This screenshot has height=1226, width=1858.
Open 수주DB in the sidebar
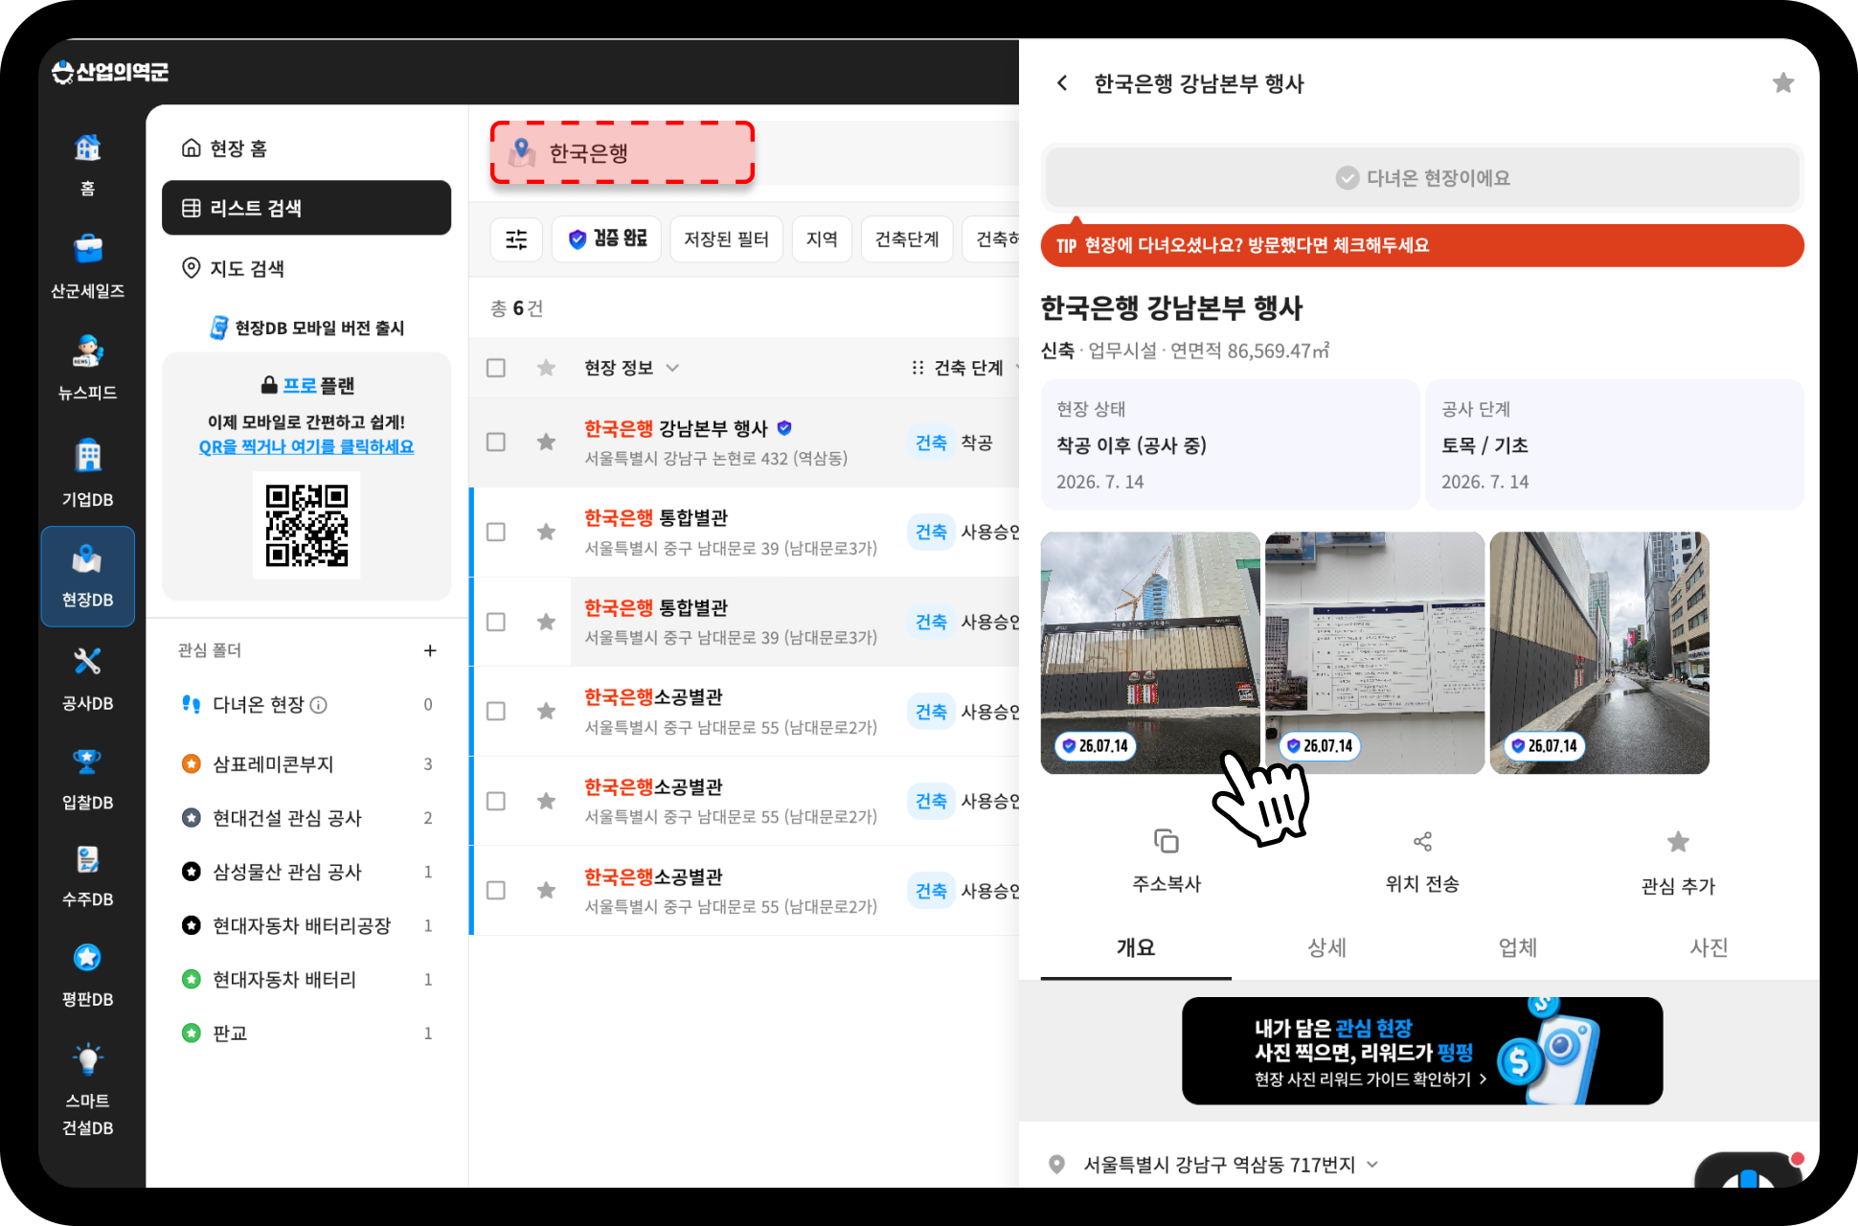click(87, 875)
